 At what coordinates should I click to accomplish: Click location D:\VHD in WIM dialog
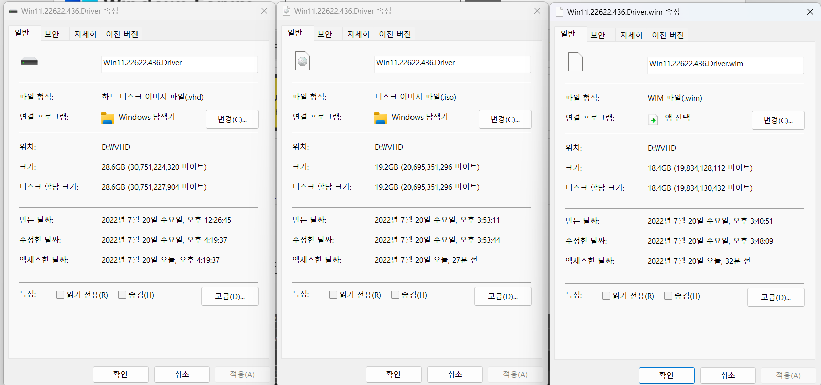coord(662,148)
